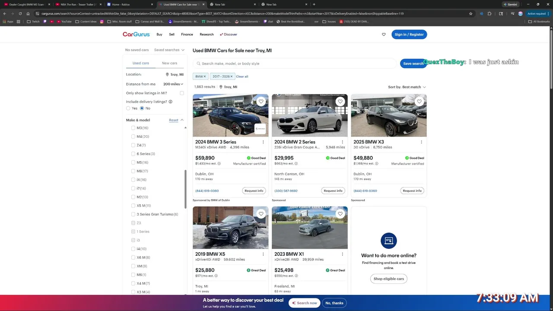Image resolution: width=553 pixels, height=311 pixels.
Task: Open the Discover menu item
Action: pos(229,35)
